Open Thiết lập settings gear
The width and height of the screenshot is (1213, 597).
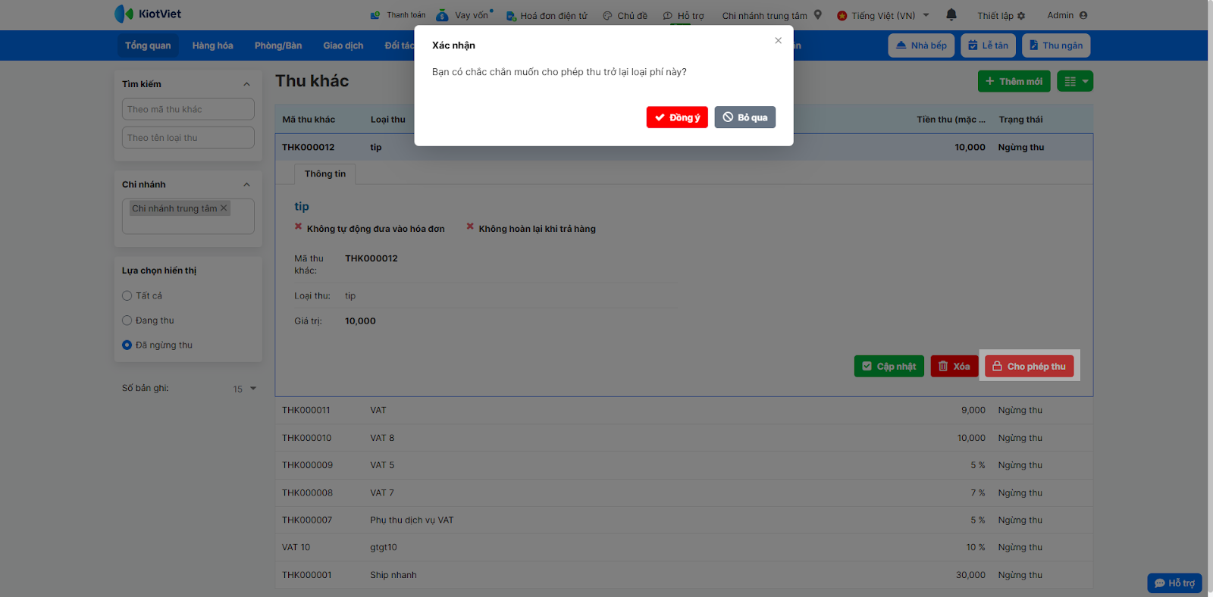(1021, 16)
